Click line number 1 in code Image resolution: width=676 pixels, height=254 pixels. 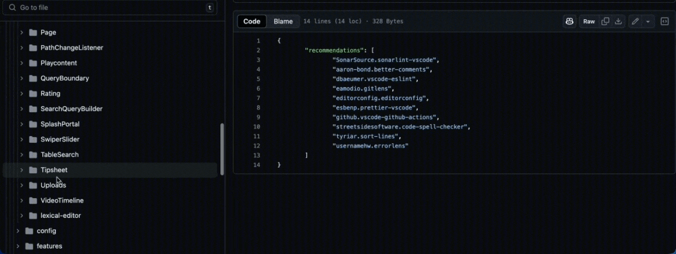coord(258,41)
